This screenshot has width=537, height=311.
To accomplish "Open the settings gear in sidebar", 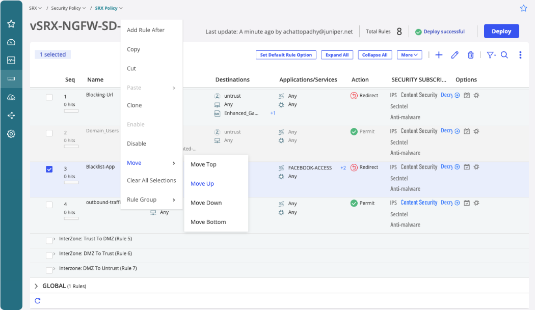I will [x=11, y=134].
